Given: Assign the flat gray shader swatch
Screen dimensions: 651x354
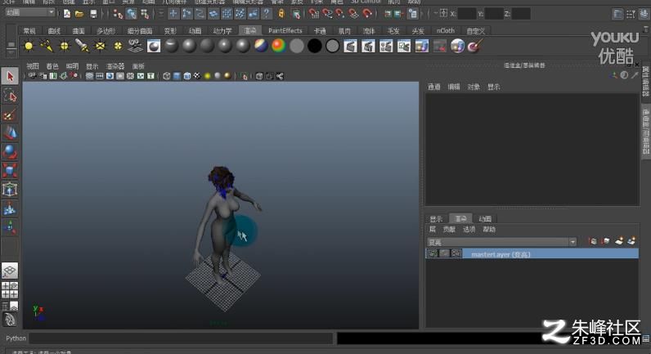Looking at the screenshot, I should pos(296,46).
